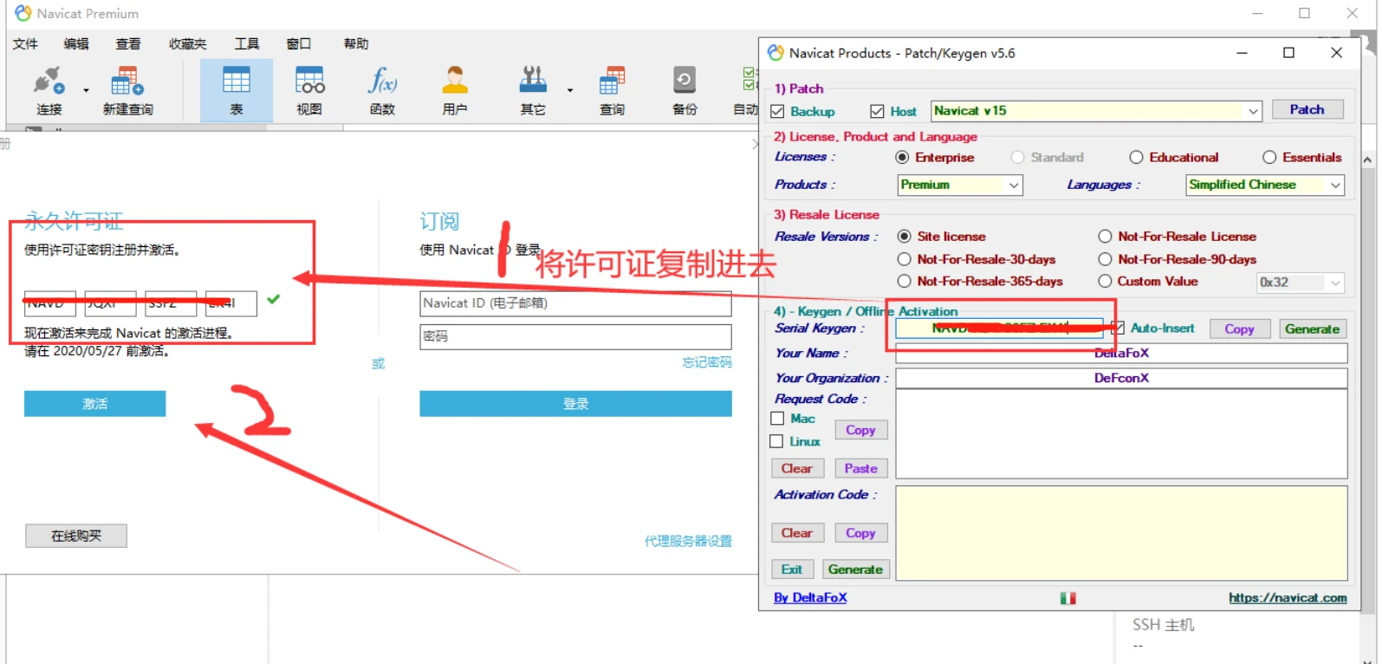Click the Request Code text area
The image size is (1382, 664).
point(1121,434)
